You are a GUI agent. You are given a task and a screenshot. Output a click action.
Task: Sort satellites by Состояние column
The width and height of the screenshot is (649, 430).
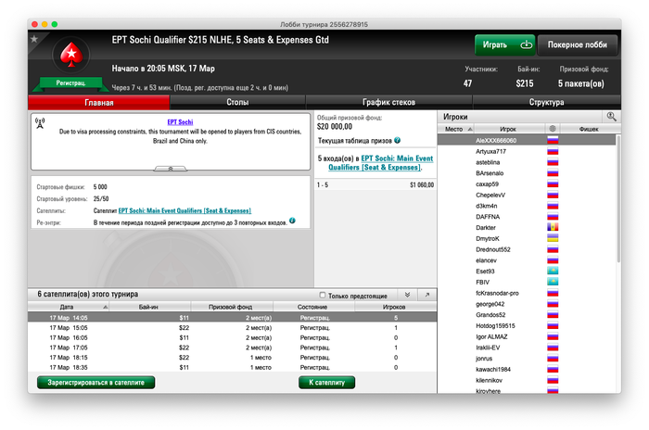point(312,307)
